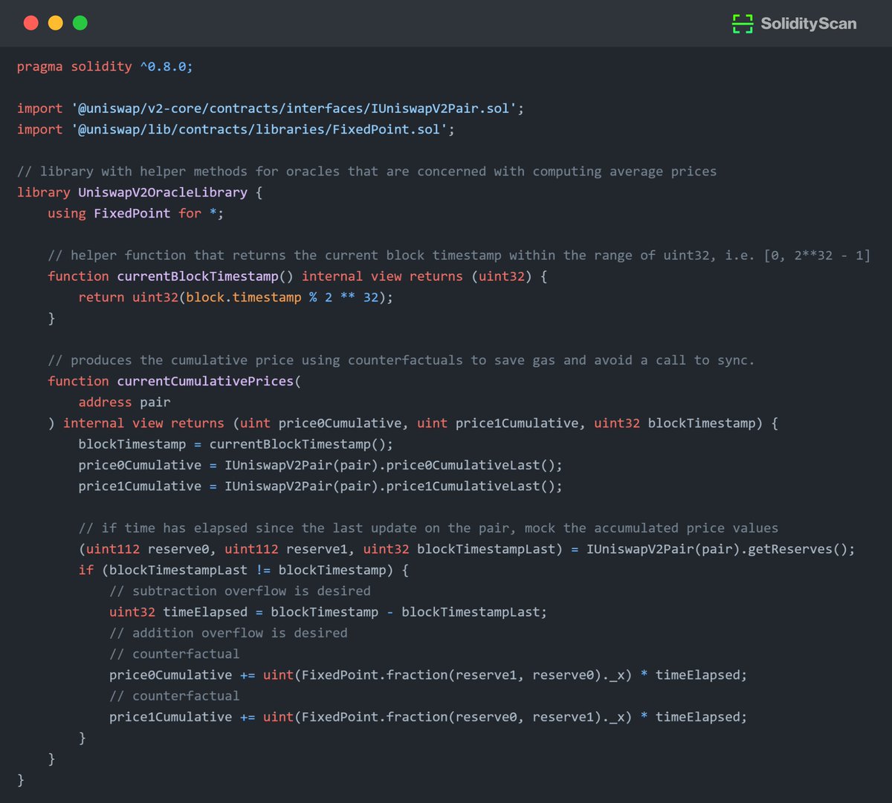Click 'if (blockTimestampLast != blockTimestamp) {' line
This screenshot has height=803, width=892.
coord(244,570)
